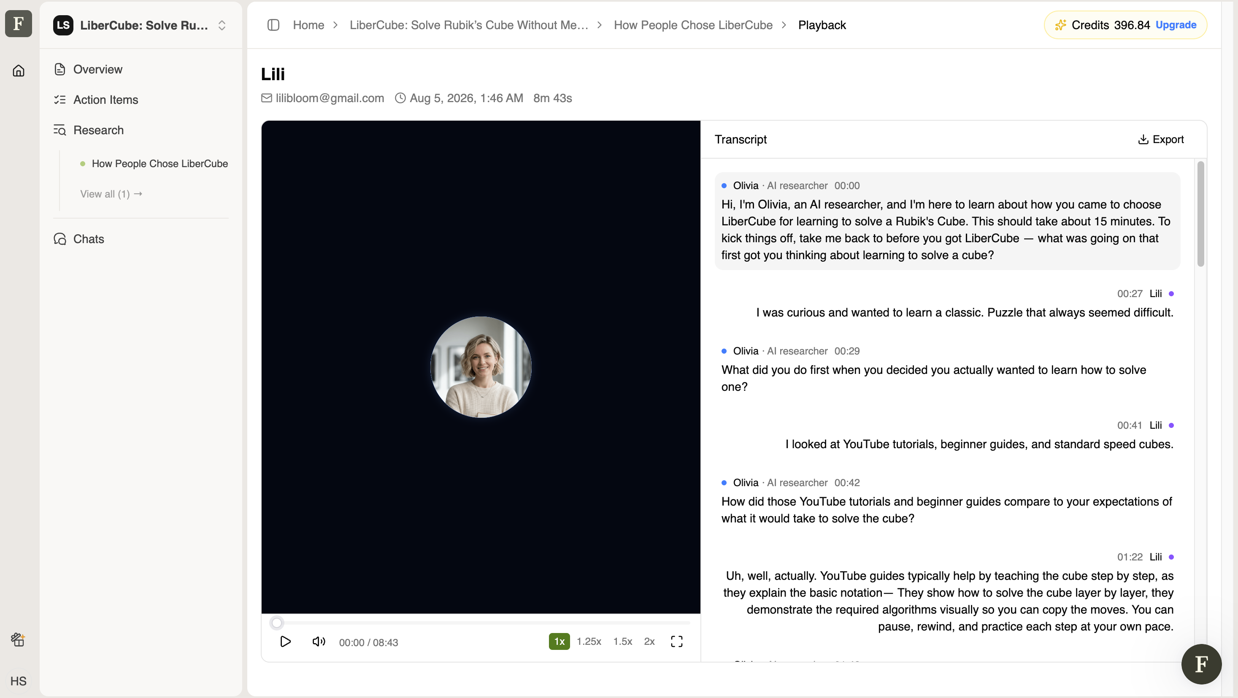Screen dimensions: 1238x698
Task: Click Olivia's avatar in the video player
Action: pos(481,367)
